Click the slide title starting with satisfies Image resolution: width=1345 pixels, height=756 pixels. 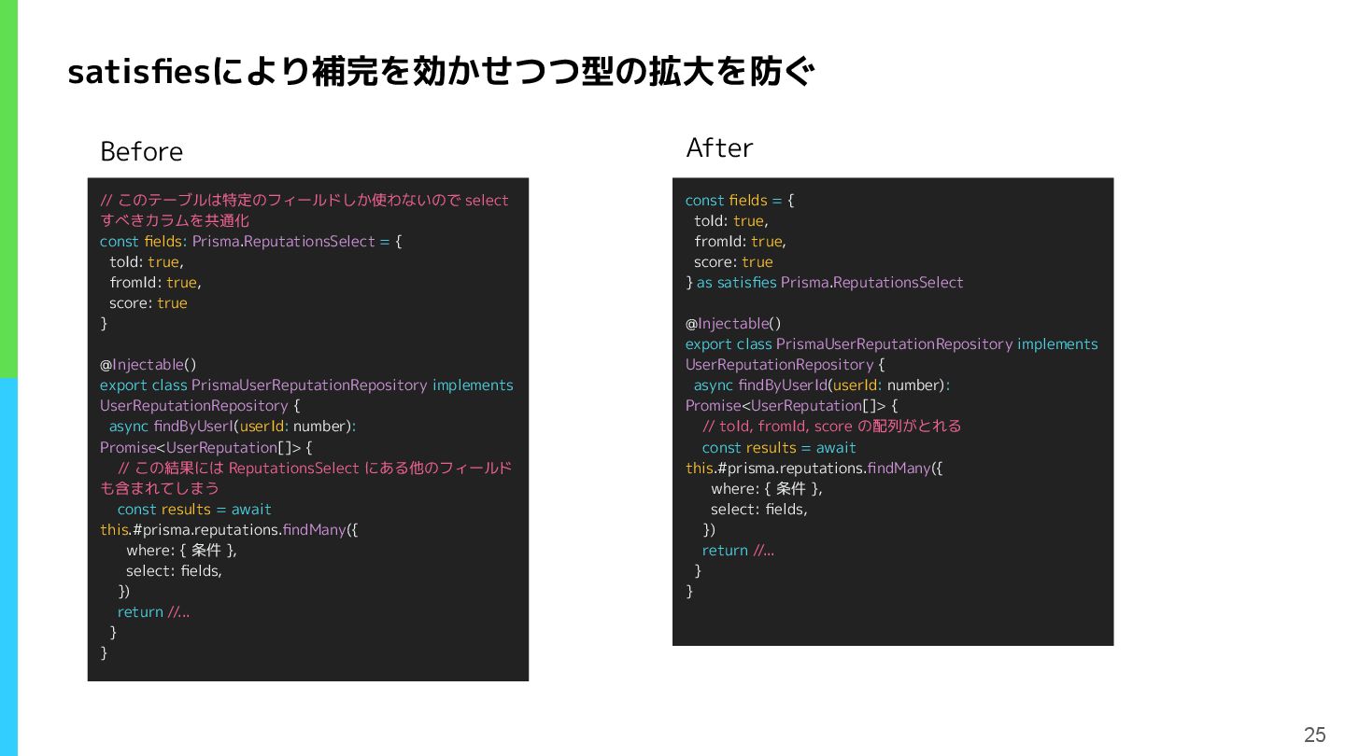coord(442,72)
